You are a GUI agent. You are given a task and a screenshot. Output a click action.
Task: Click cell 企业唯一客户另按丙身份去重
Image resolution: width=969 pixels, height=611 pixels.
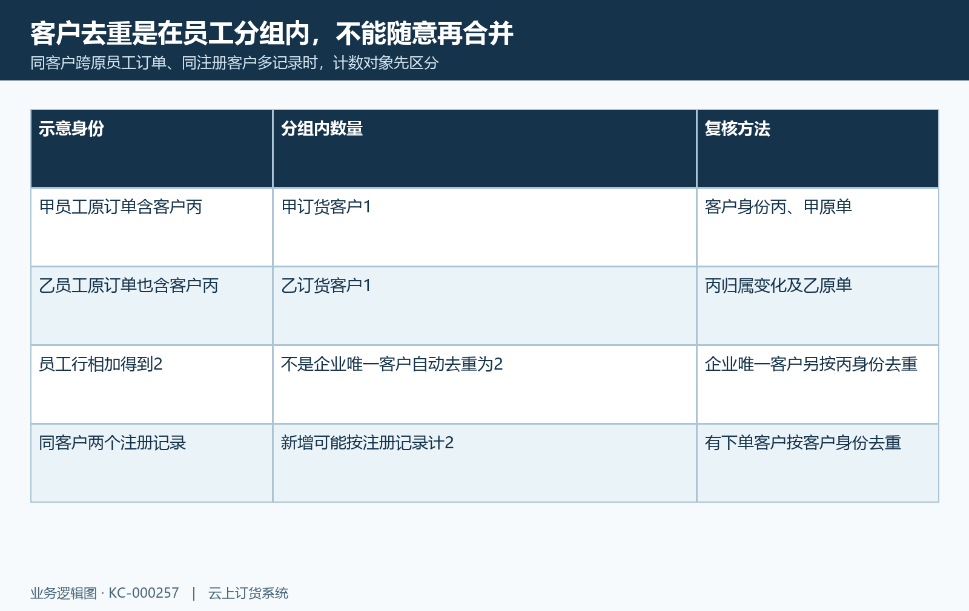click(x=818, y=385)
